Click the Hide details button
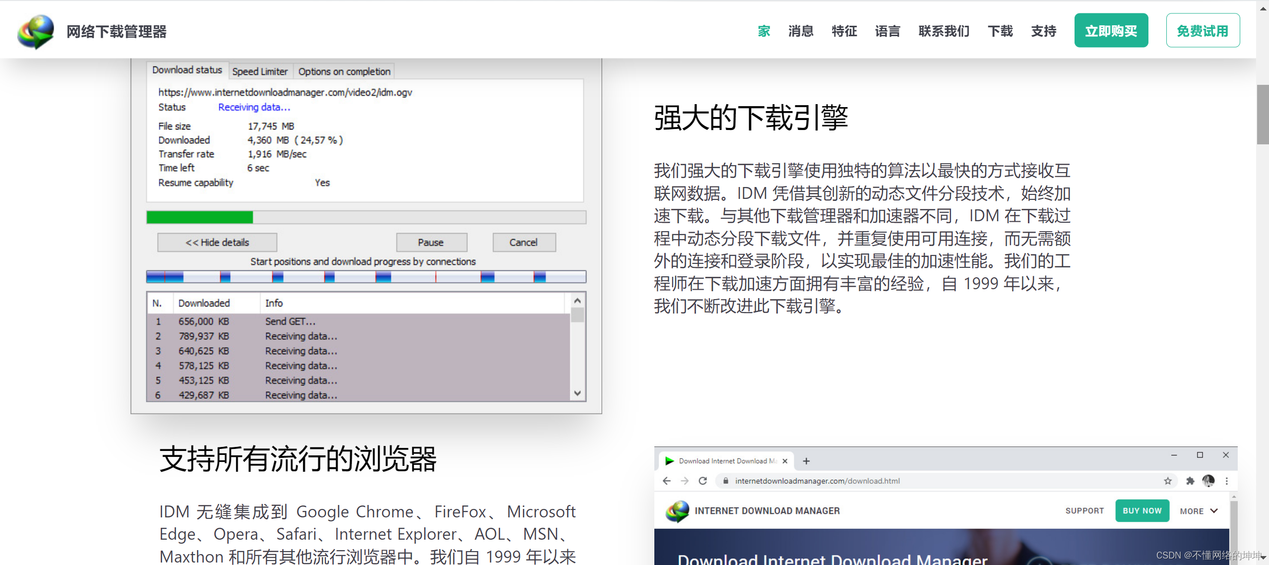The width and height of the screenshot is (1269, 565). pyautogui.click(x=217, y=242)
